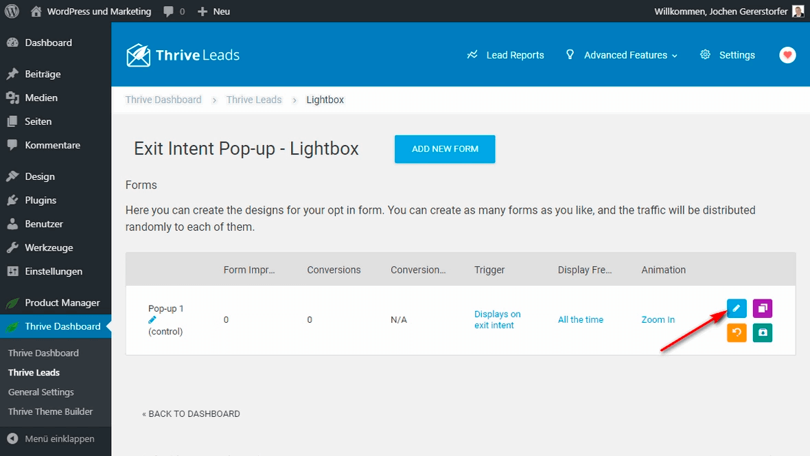Click the Product Manager leaf icon
This screenshot has width=810, height=456.
click(12, 302)
